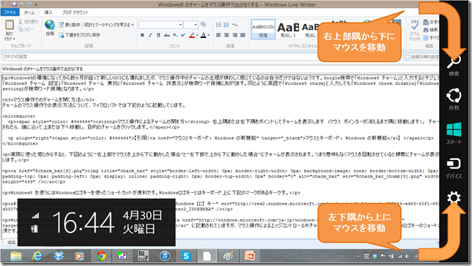Click the Start (スタート) charm
The height and width of the screenshot is (266, 472).
click(454, 133)
